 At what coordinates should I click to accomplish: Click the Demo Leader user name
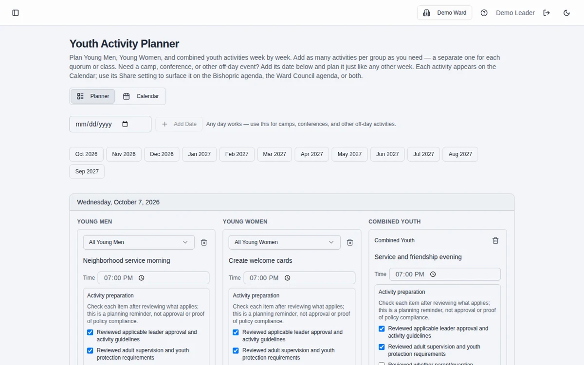coord(515,13)
